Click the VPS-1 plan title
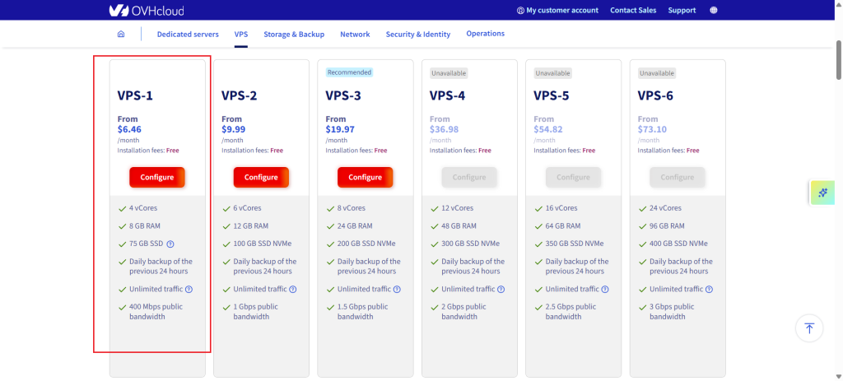Screen dimensions: 843x381 (x=135, y=95)
